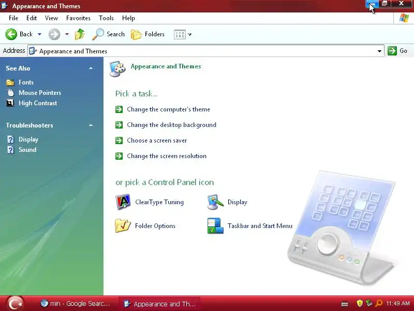Click the Fonts folder icon
Image resolution: width=414 pixels, height=311 pixels.
tap(10, 82)
